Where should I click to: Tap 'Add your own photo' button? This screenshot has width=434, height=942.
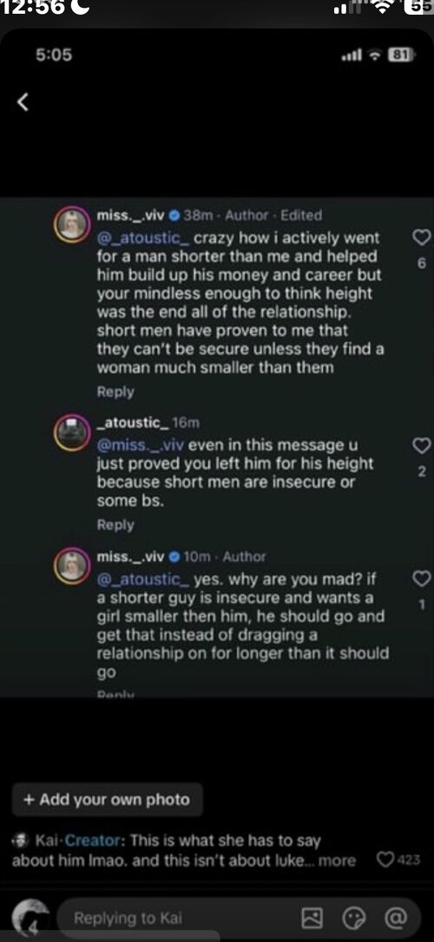(108, 800)
